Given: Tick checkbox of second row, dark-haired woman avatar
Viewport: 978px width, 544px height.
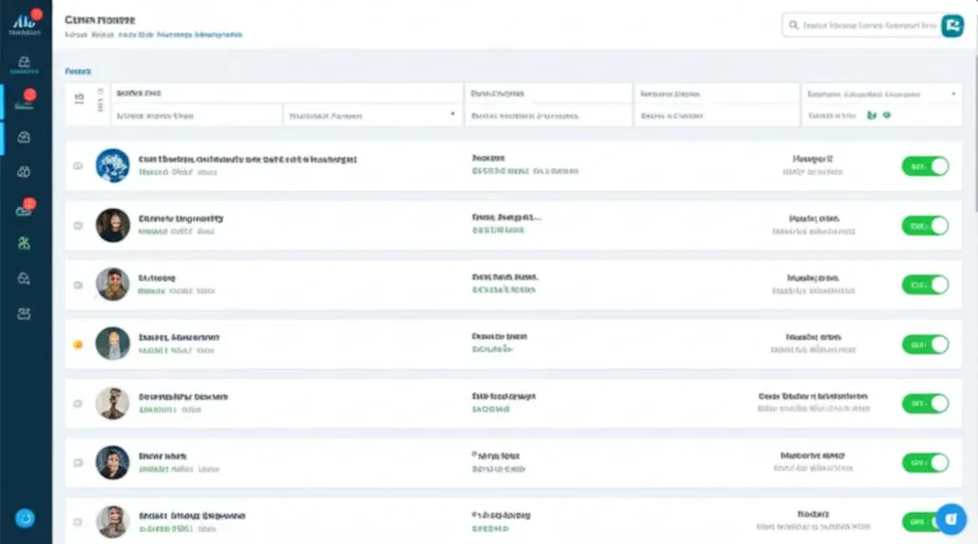Looking at the screenshot, I should pos(78,225).
